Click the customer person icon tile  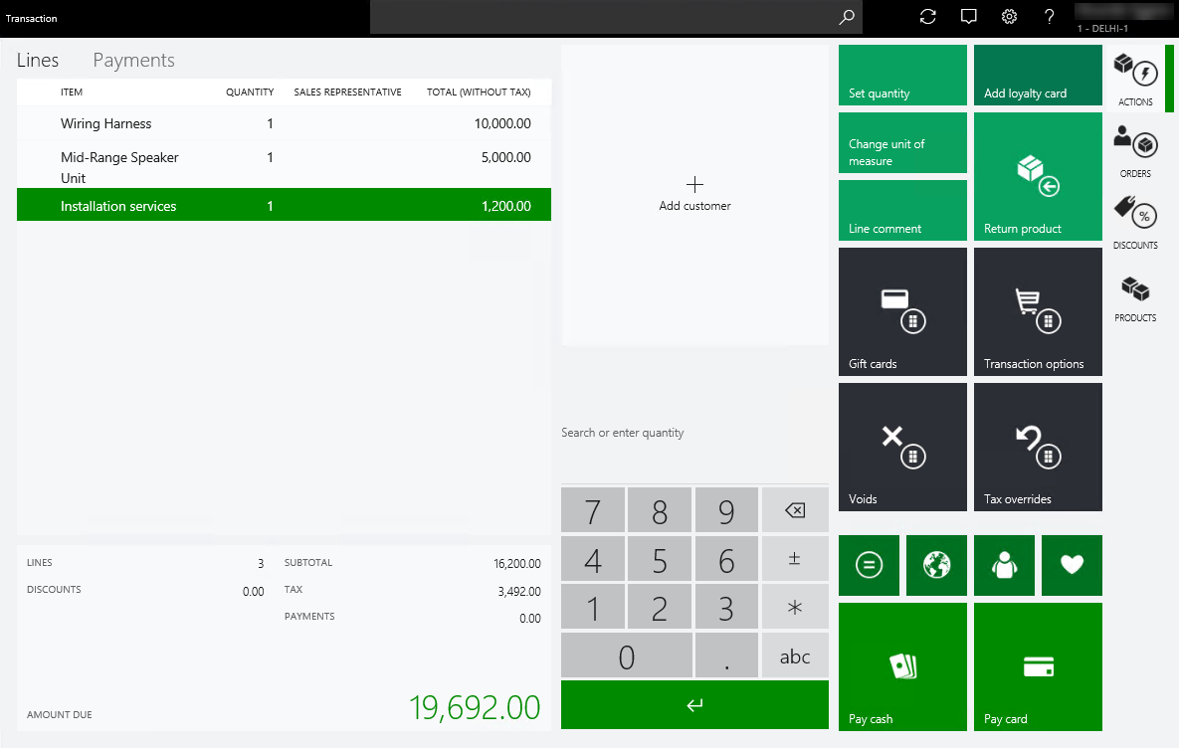(1004, 565)
